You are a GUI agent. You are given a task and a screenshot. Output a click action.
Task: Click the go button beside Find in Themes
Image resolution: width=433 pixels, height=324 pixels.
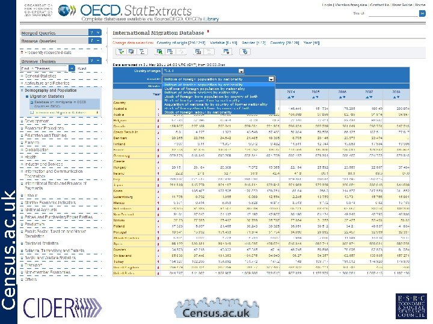point(72,68)
